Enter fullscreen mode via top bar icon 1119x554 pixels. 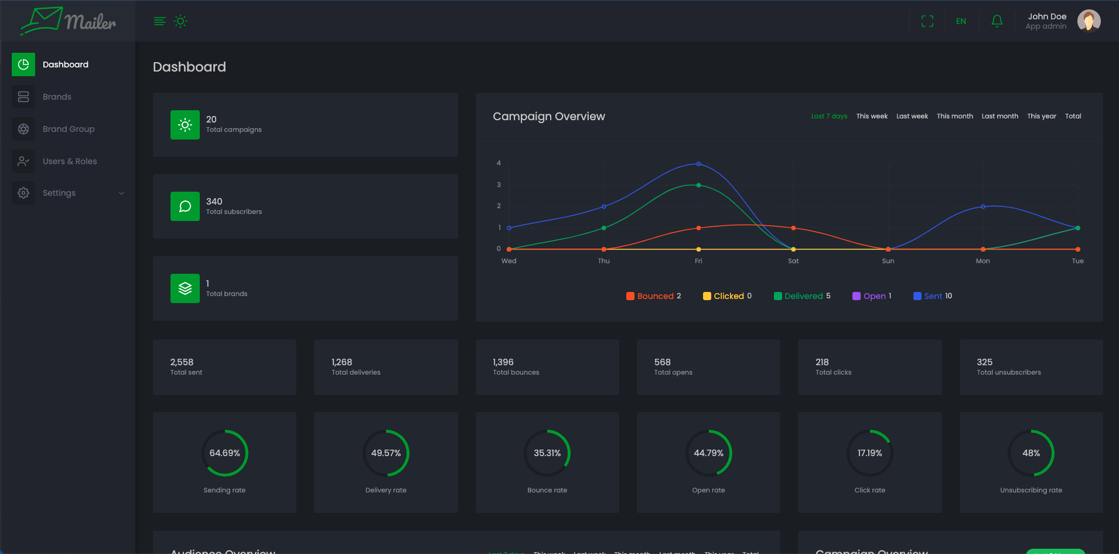(x=927, y=22)
